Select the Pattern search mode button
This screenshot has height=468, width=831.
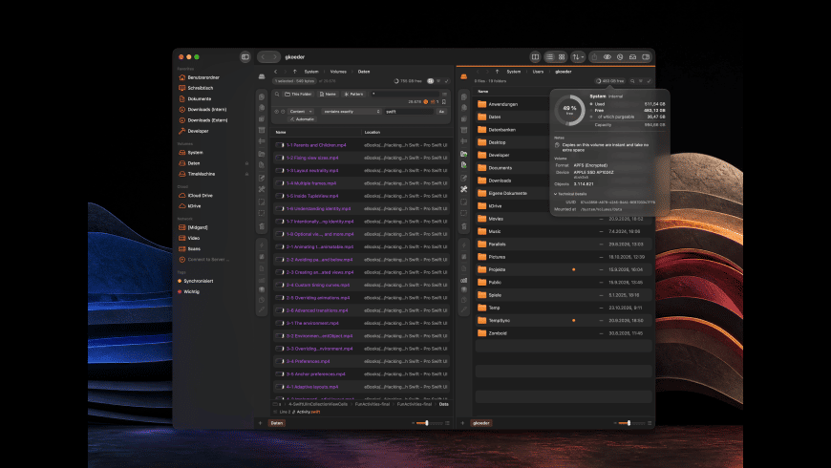(x=353, y=94)
